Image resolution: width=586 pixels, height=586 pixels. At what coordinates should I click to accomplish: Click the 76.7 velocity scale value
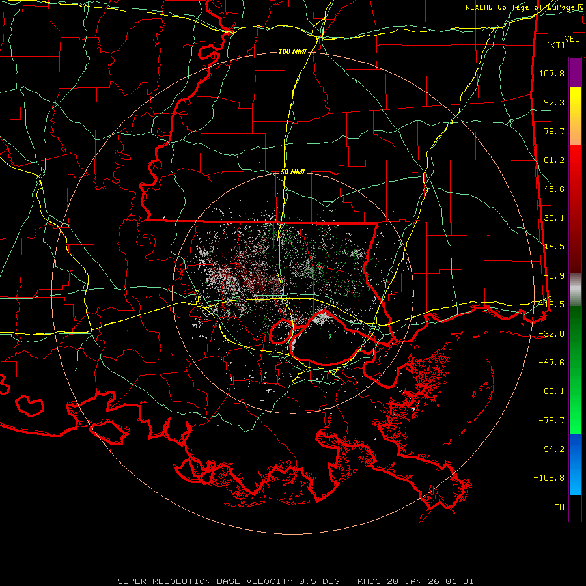[554, 131]
